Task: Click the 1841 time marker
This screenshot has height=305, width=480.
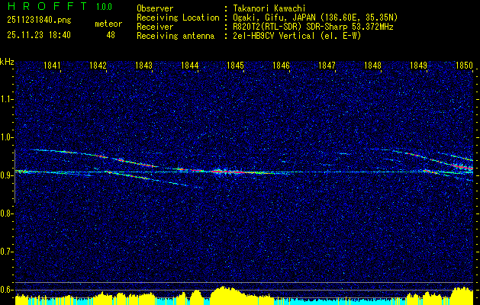Action: pyautogui.click(x=53, y=66)
